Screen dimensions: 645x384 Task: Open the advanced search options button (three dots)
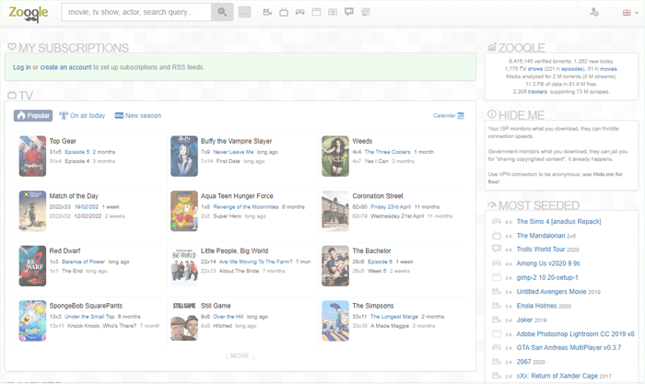pos(244,12)
